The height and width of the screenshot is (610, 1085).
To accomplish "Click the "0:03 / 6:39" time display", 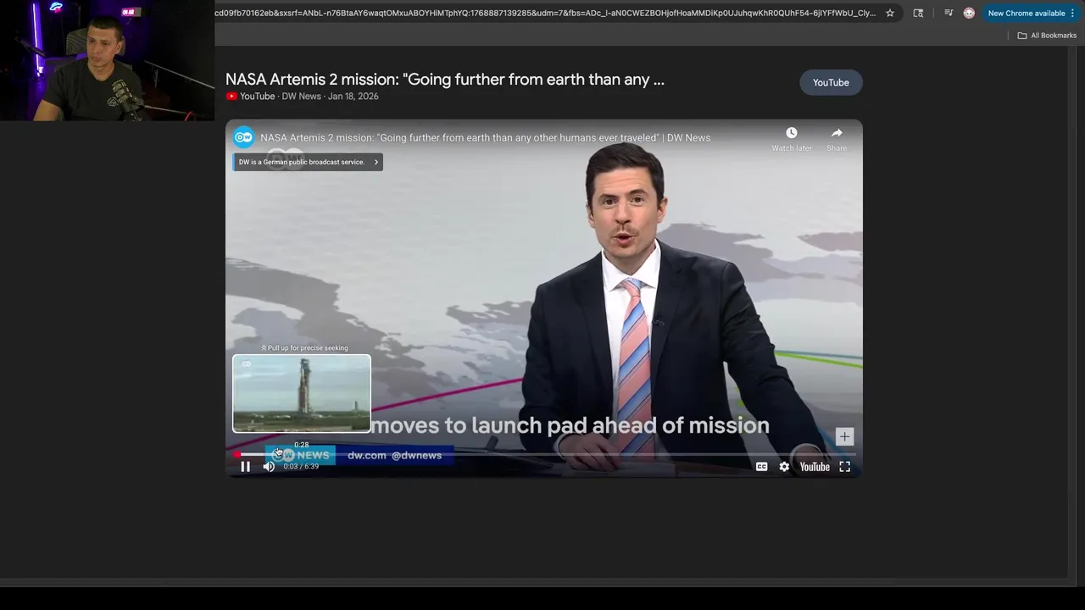I will 301,467.
